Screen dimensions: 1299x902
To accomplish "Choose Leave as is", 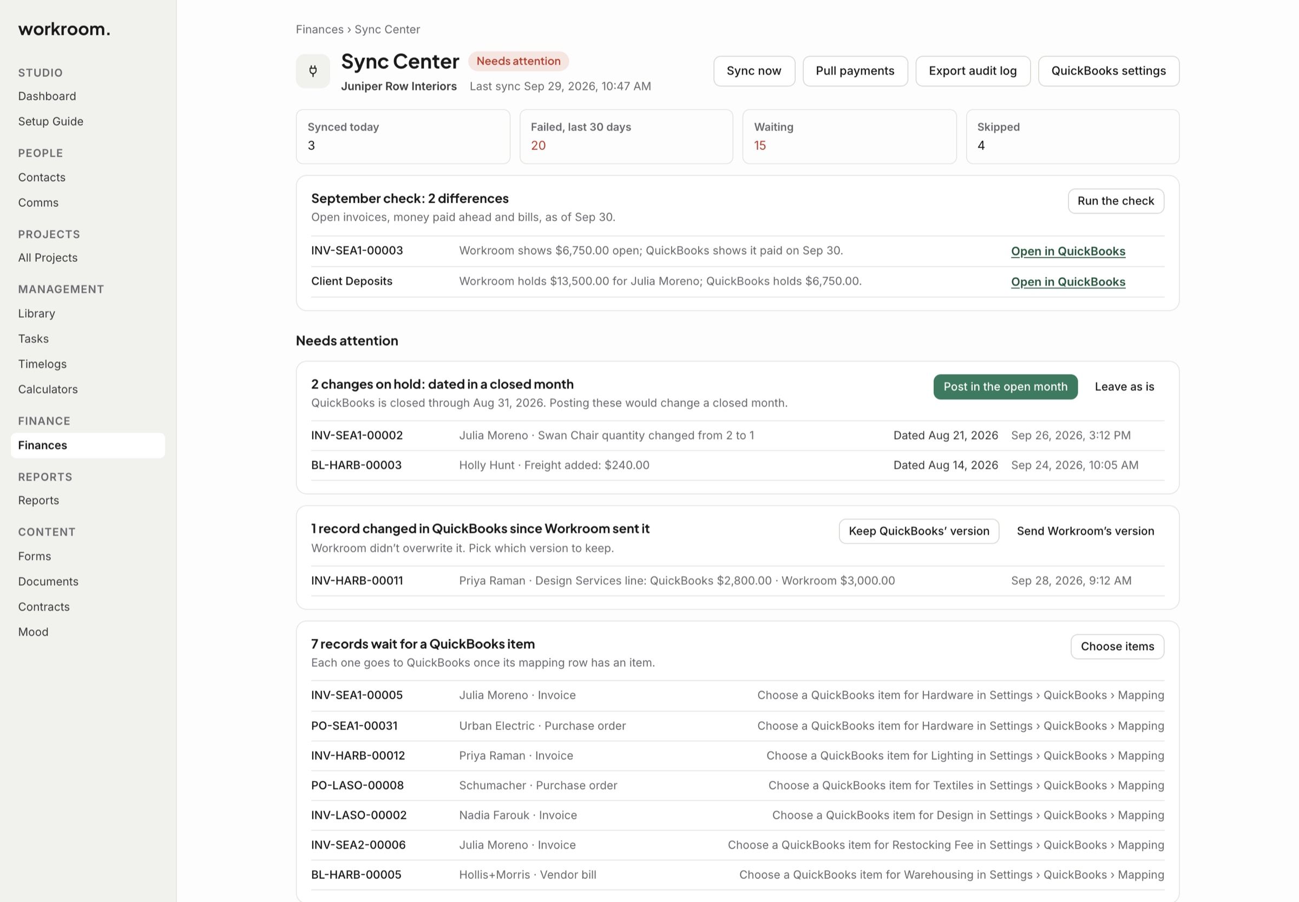I will click(1124, 387).
